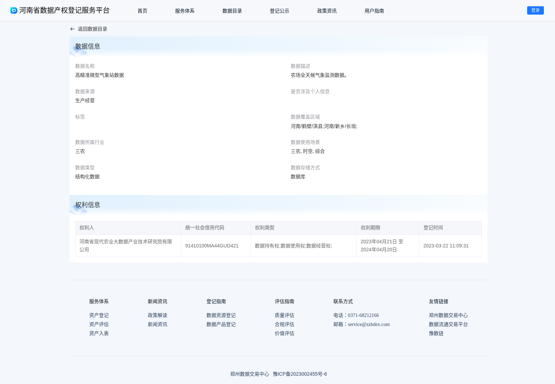Open the 合规评估 footer link
555x384 pixels.
pos(284,324)
